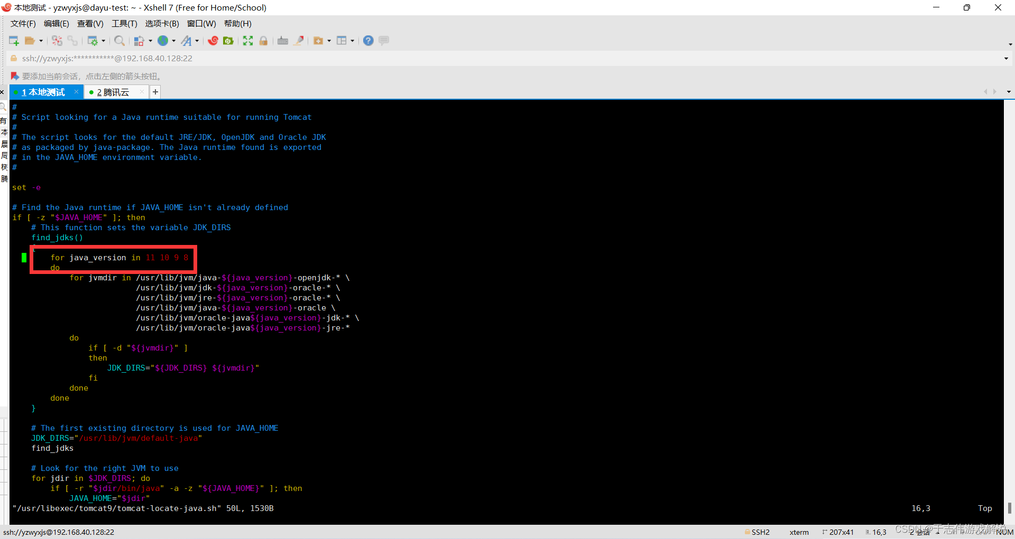Open the session Properties icon

[x=93, y=41]
